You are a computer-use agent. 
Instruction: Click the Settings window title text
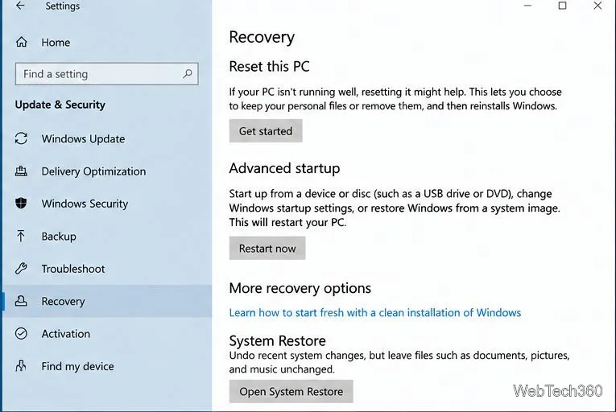pyautogui.click(x=63, y=6)
